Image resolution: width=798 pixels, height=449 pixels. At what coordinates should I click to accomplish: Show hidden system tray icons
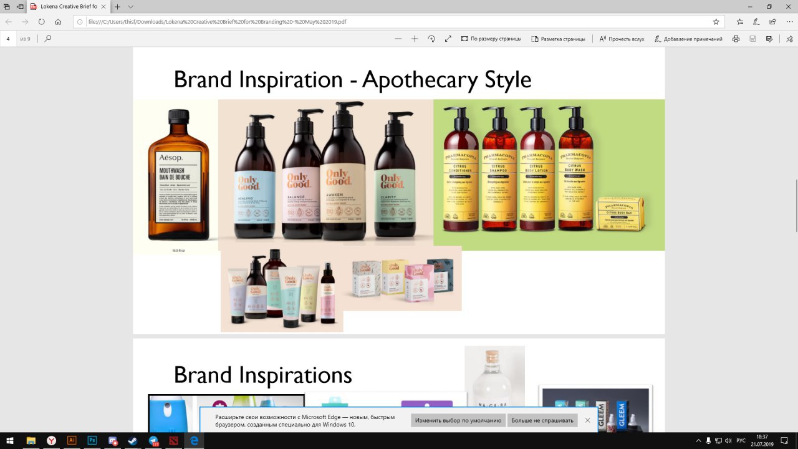click(x=698, y=440)
